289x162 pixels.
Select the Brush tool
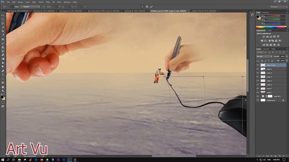pyautogui.click(x=3, y=43)
